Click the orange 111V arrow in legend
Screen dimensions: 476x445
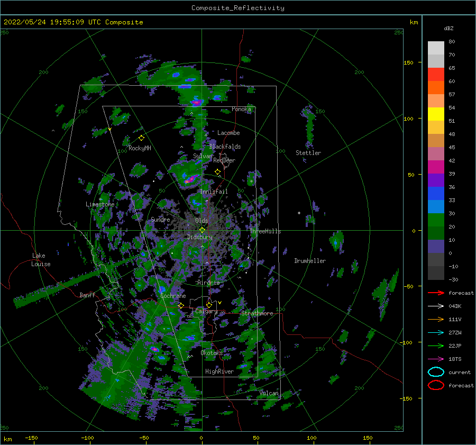coord(436,319)
